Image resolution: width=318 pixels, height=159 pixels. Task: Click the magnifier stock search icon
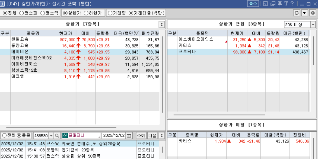tap(57, 135)
